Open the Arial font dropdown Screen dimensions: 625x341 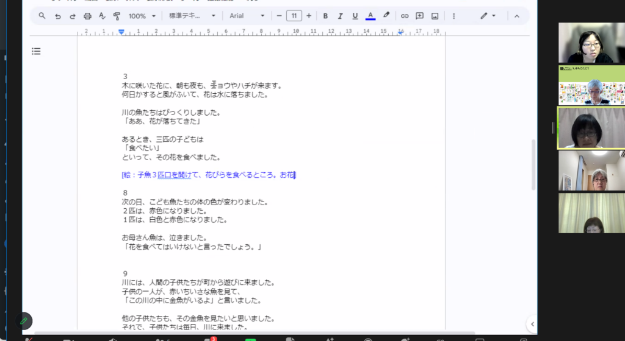pyautogui.click(x=247, y=16)
